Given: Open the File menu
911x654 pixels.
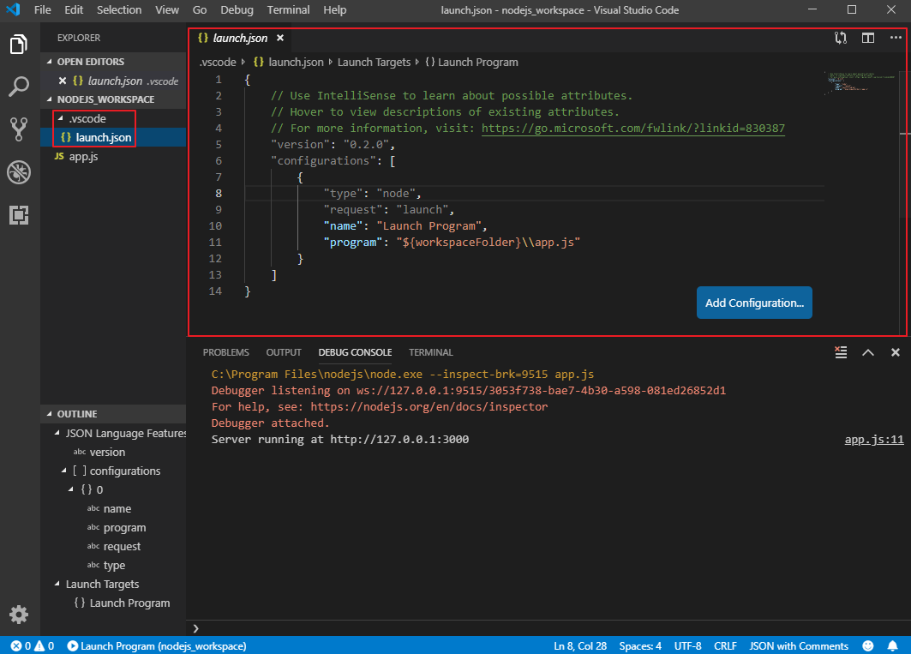Looking at the screenshot, I should (42, 10).
